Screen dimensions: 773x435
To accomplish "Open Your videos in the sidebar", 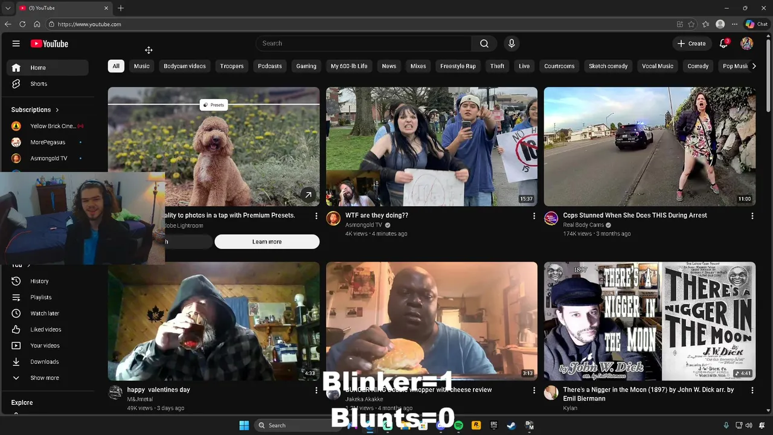I will click(47, 346).
